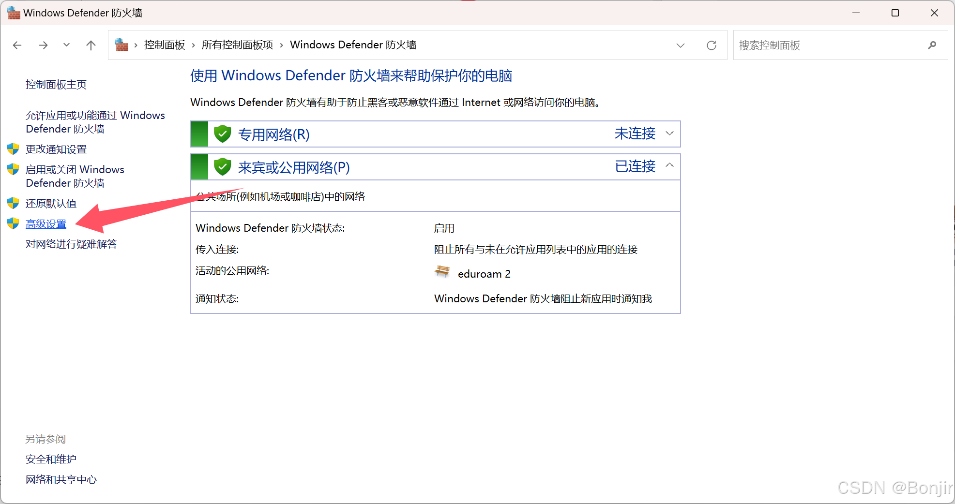The image size is (955, 504).
Task: Click the firewall icon in address bar
Action: click(x=121, y=44)
